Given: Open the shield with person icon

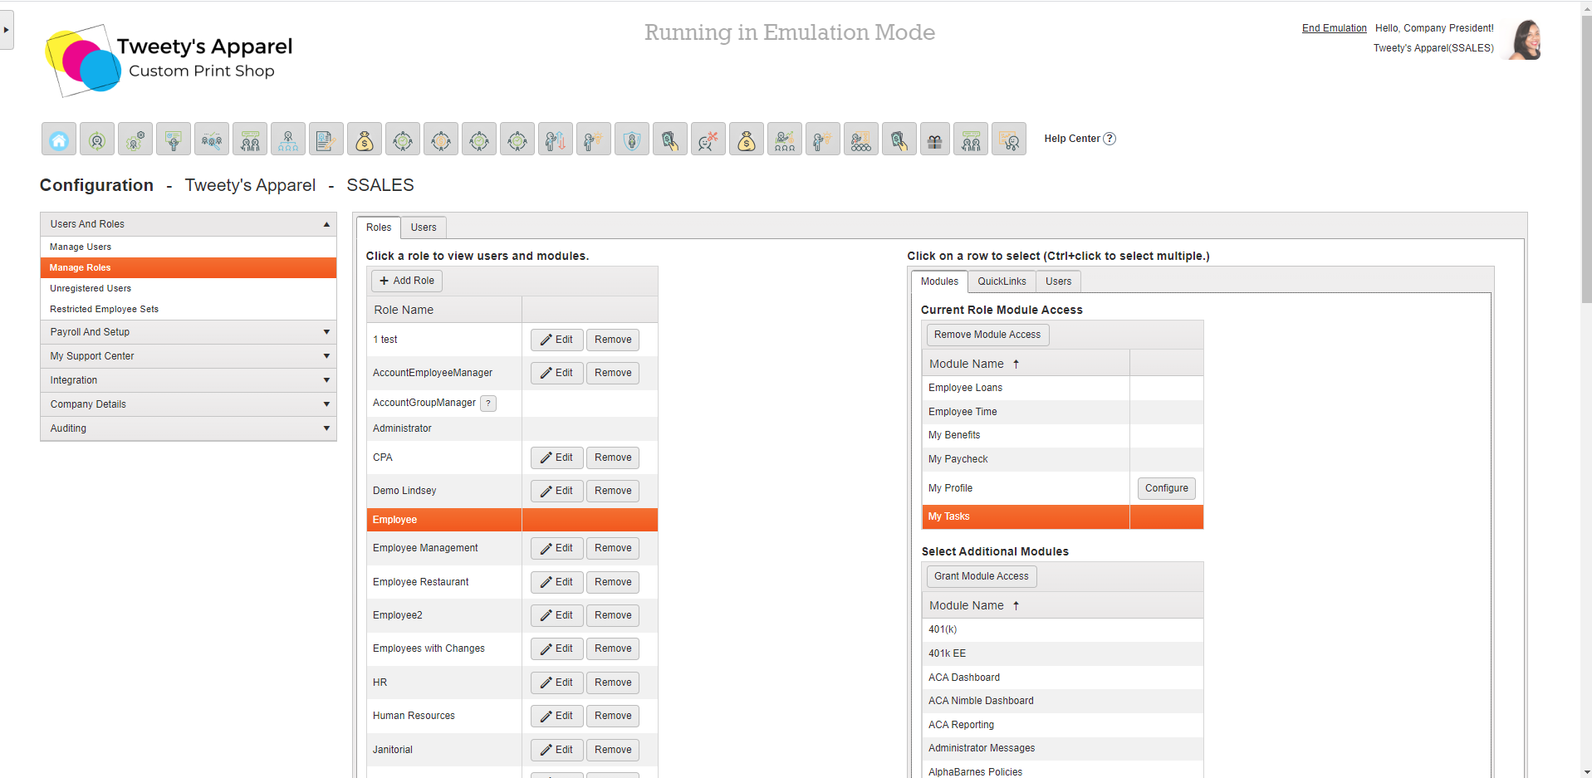Looking at the screenshot, I should pyautogui.click(x=632, y=139).
